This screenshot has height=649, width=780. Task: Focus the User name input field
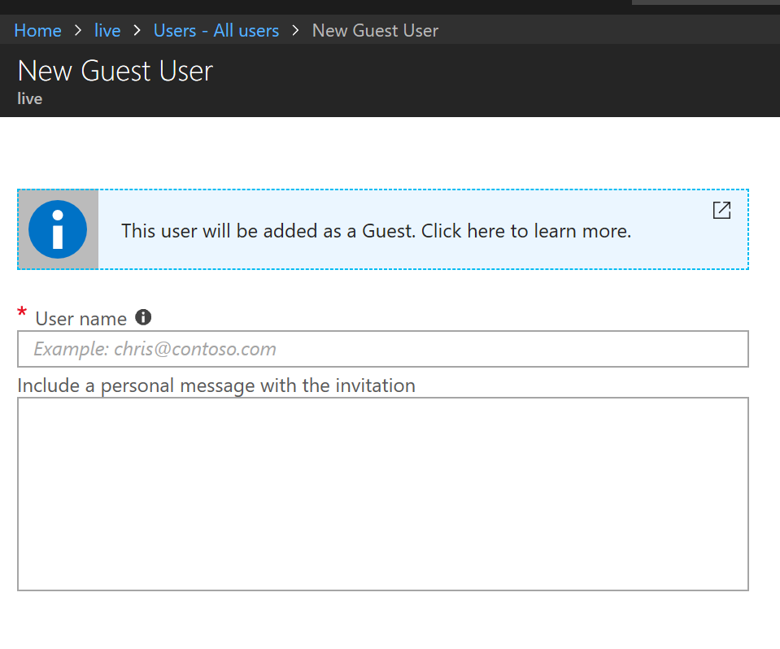[x=382, y=349]
